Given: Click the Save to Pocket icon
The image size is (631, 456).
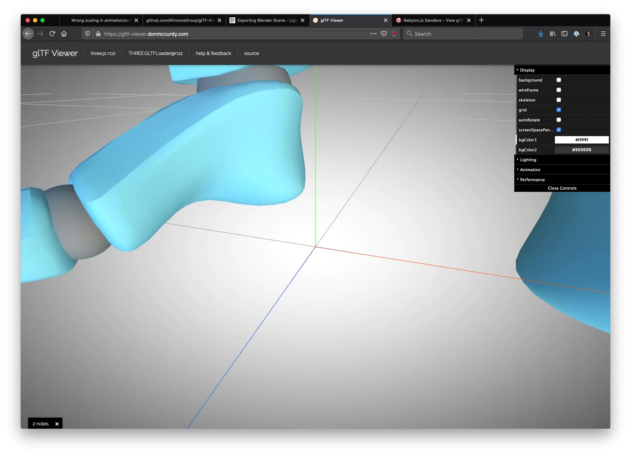Looking at the screenshot, I should (x=384, y=34).
